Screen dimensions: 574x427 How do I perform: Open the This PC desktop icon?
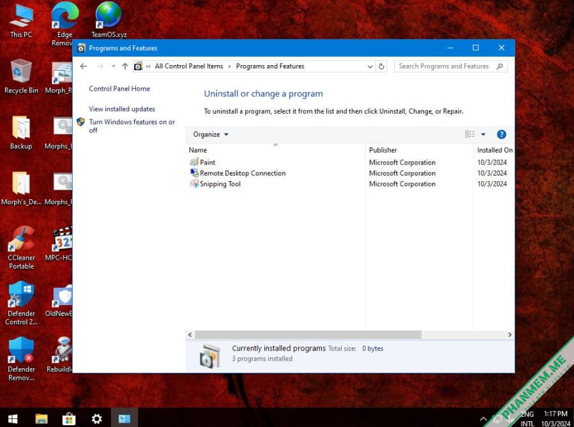pyautogui.click(x=21, y=20)
